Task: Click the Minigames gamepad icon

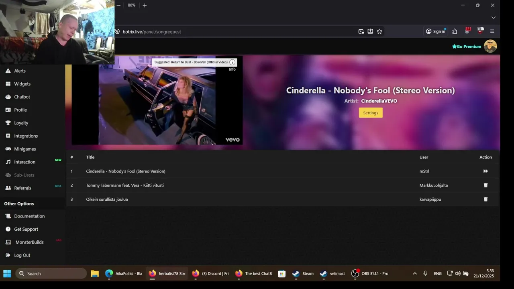Action: pos(8,149)
